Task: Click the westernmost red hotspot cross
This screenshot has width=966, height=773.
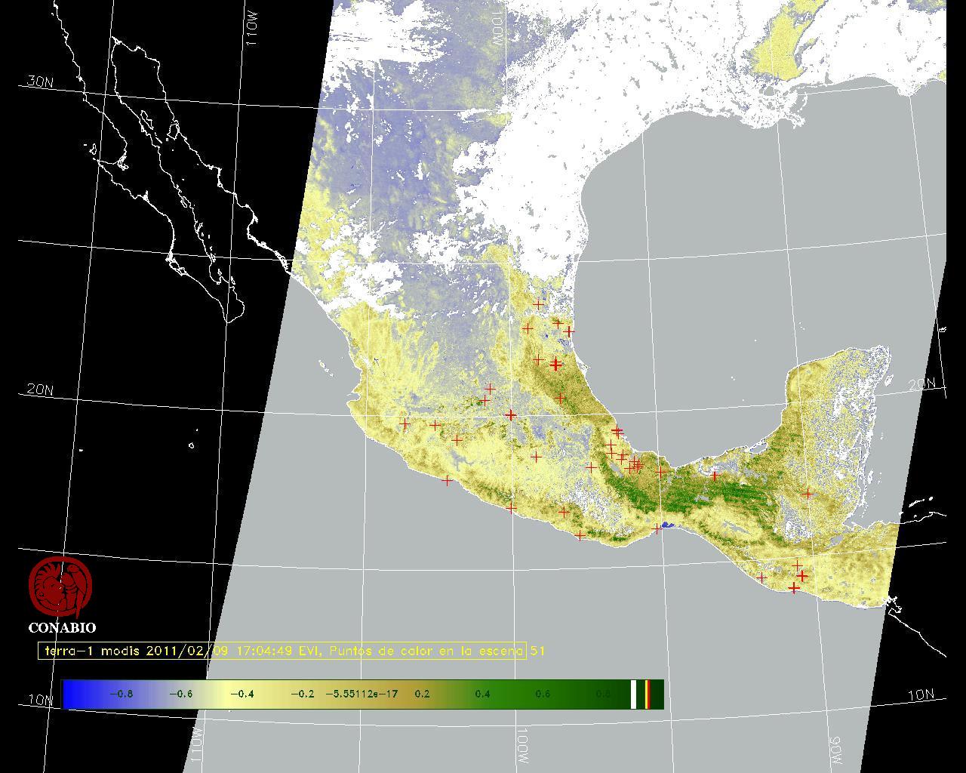Action: (x=405, y=423)
